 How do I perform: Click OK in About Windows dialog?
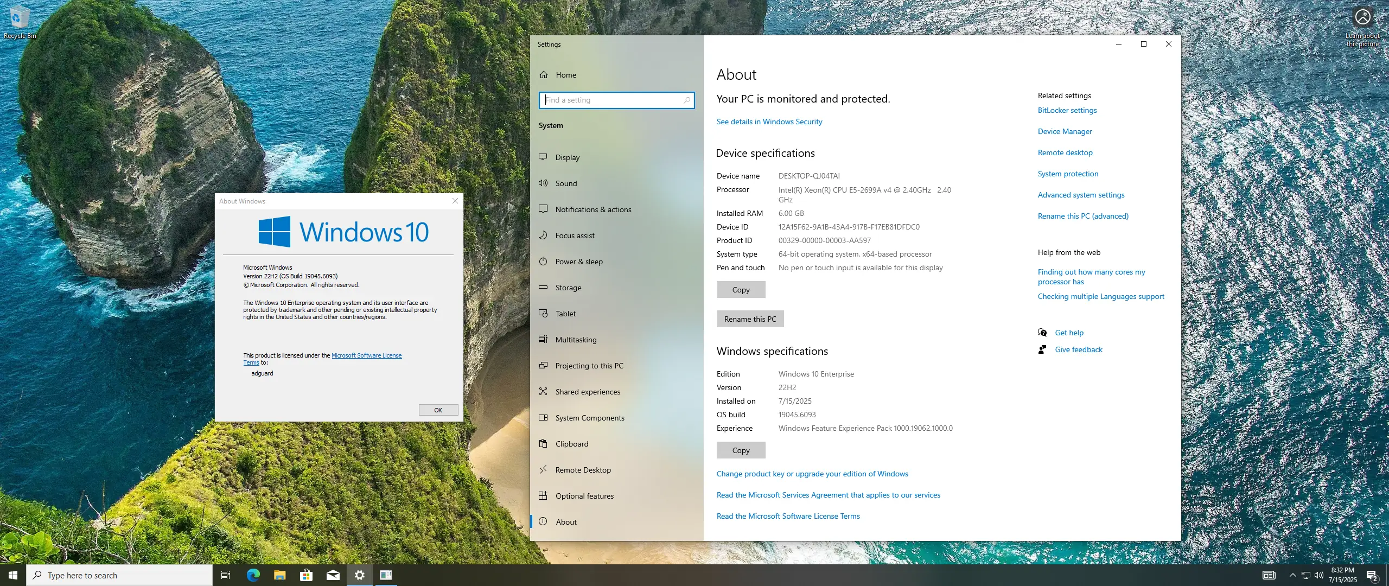coord(438,410)
